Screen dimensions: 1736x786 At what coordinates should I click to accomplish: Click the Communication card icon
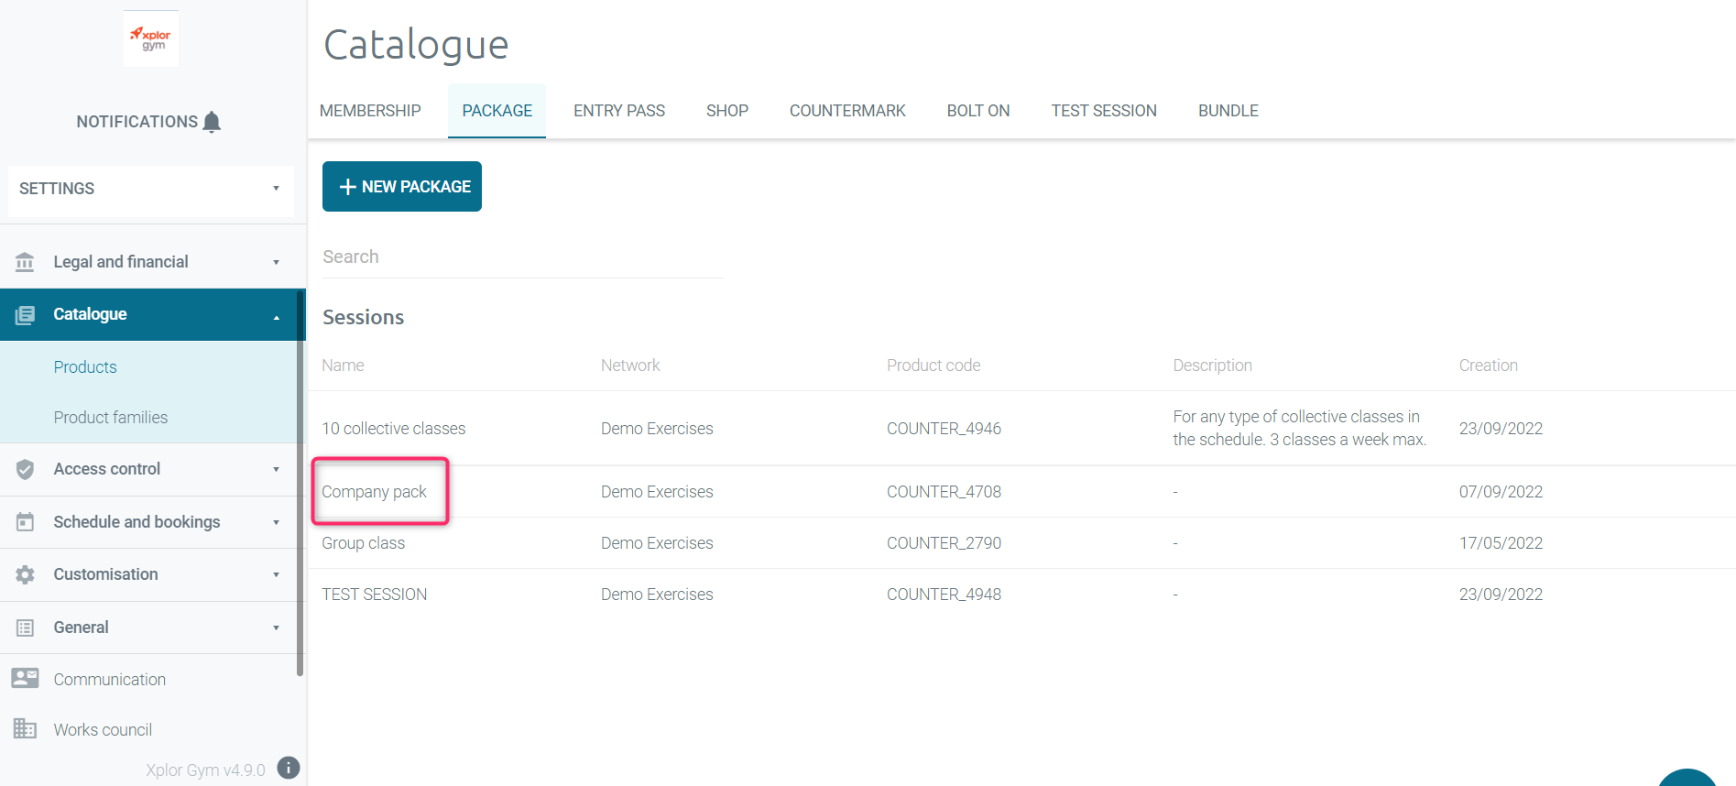[25, 679]
